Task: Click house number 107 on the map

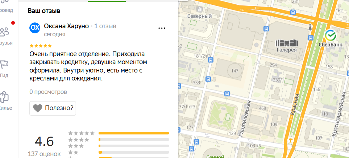Action: [x=319, y=138]
